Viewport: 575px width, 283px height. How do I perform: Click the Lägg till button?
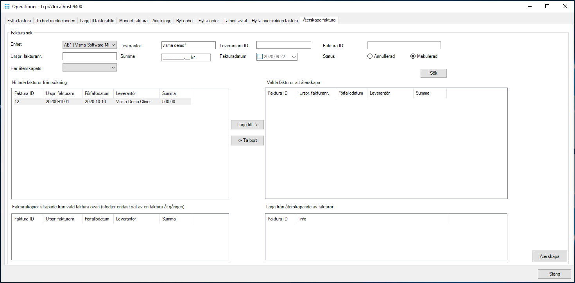[x=247, y=124]
